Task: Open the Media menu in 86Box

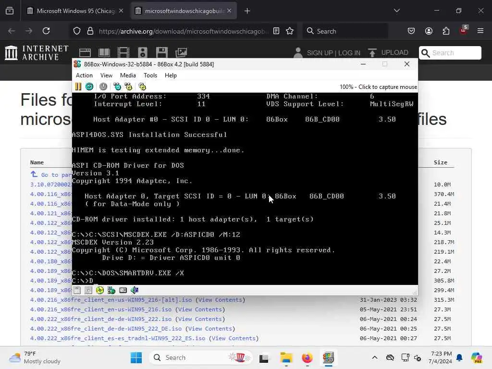Action: [x=128, y=75]
